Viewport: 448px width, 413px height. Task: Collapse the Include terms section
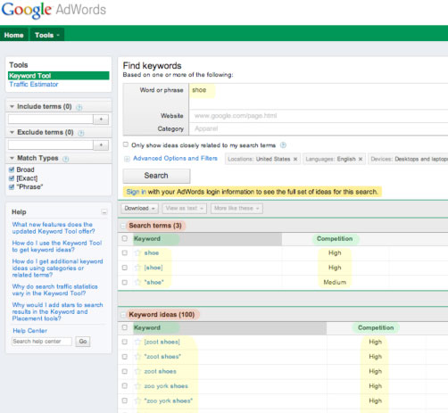12,106
